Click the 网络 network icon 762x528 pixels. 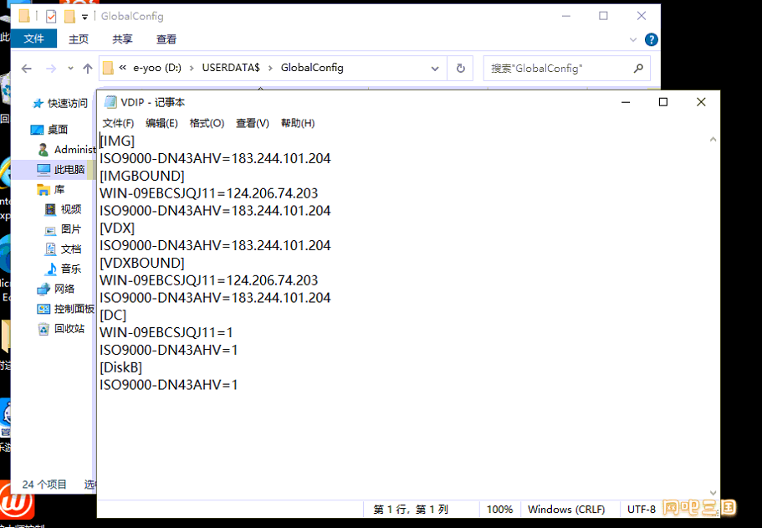tap(43, 289)
